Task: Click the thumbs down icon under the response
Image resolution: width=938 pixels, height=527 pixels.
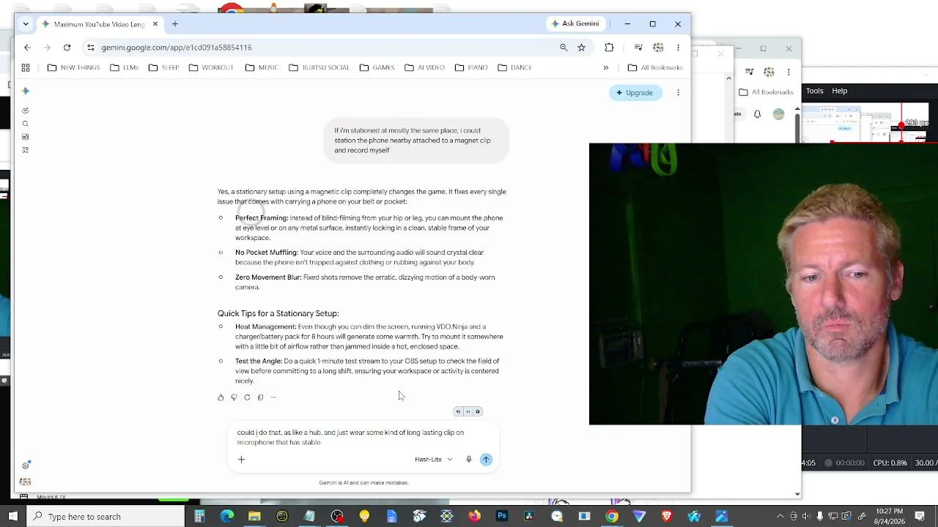Action: point(234,397)
